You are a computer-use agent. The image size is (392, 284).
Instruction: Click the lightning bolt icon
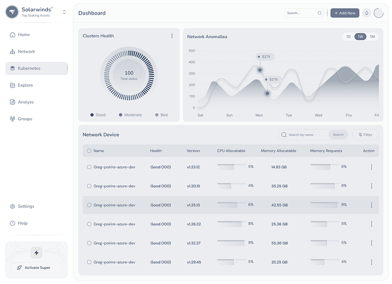(x=36, y=253)
